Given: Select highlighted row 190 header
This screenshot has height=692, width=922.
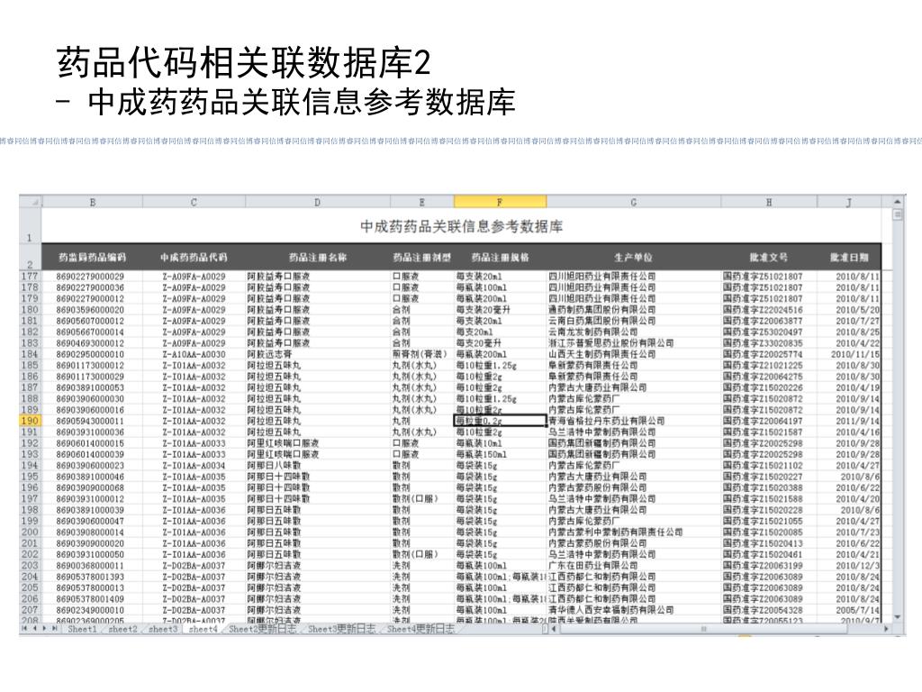Looking at the screenshot, I should click(x=30, y=421).
